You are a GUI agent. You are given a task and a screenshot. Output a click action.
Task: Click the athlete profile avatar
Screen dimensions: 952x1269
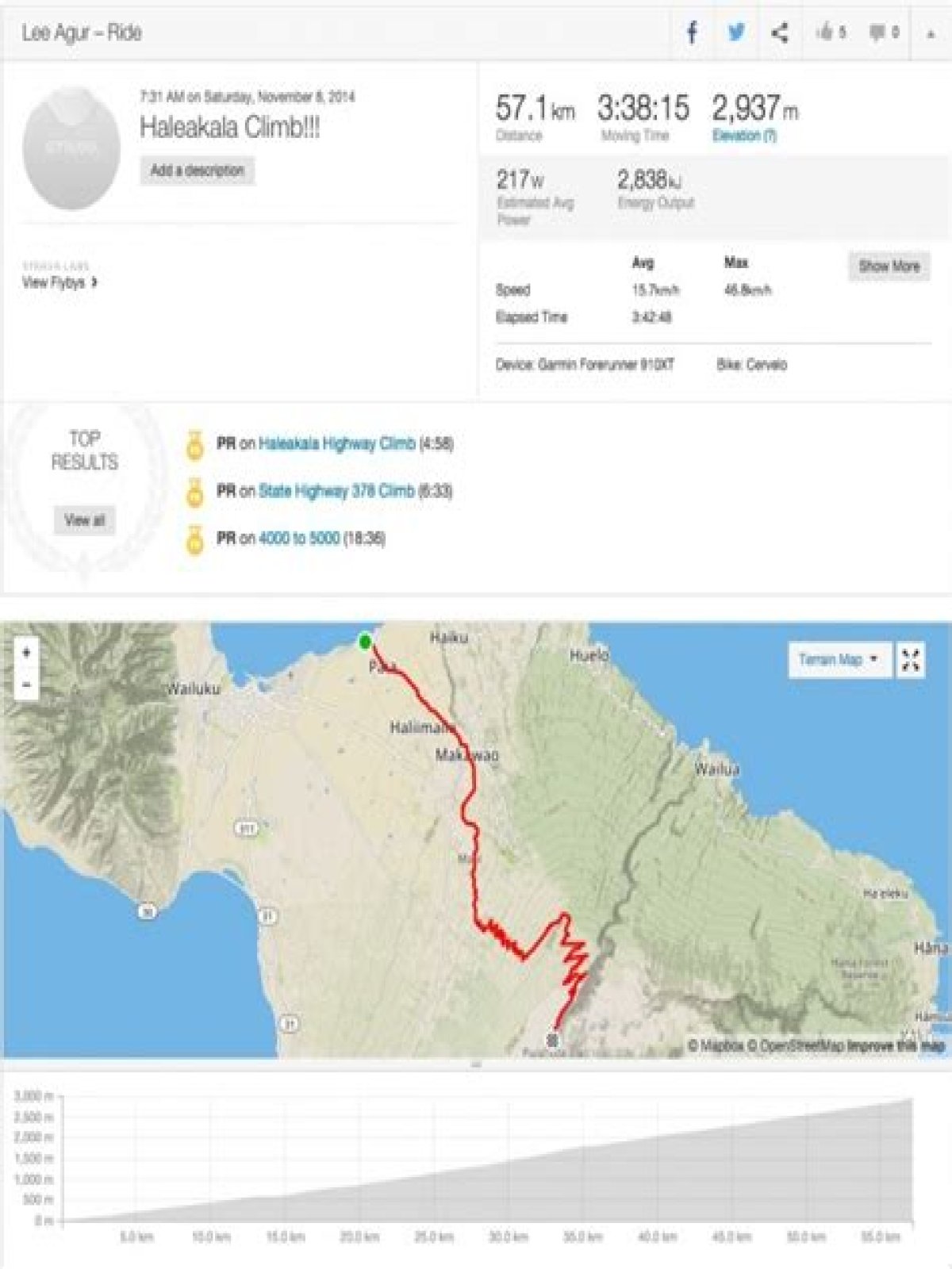tap(71, 148)
